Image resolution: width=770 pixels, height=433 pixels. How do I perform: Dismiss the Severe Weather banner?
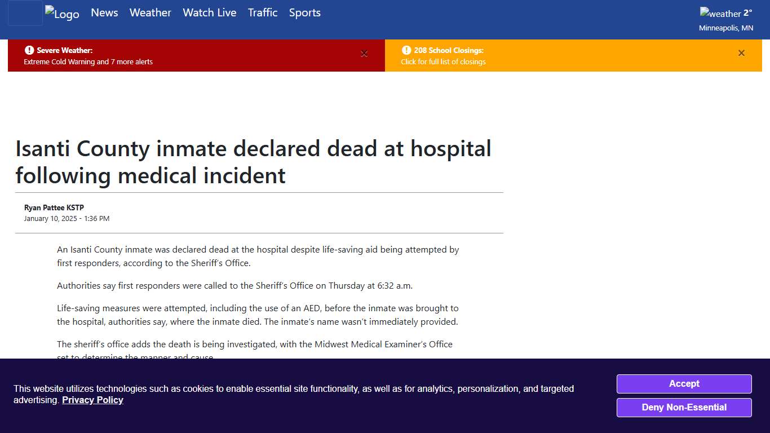click(364, 54)
